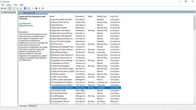The width and height of the screenshot is (196, 110).
Task: Select Client License Service (ClipSVC)
Action: click(x=85, y=68)
